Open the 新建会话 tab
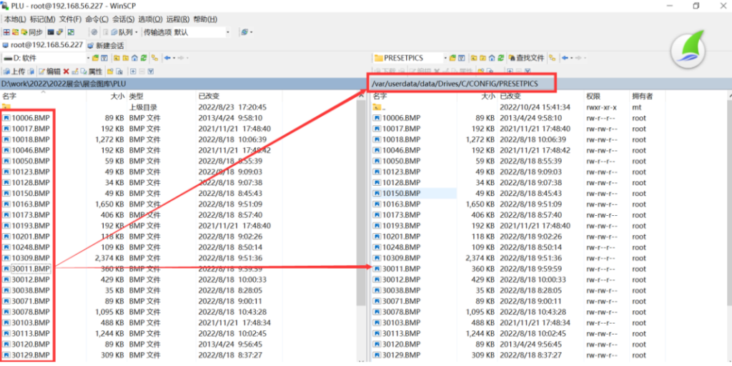Image resolution: width=732 pixels, height=366 pixels. [106, 46]
